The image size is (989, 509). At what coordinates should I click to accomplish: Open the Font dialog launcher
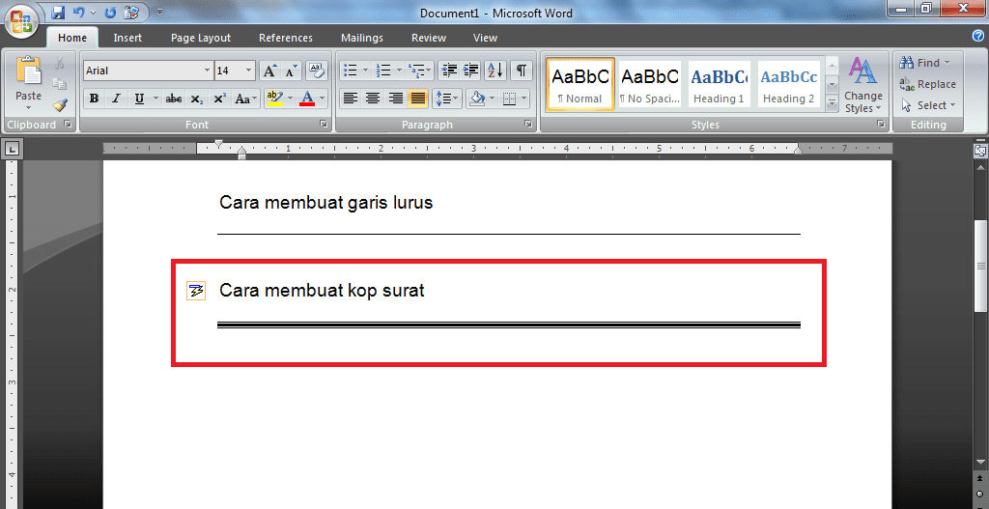coord(324,125)
